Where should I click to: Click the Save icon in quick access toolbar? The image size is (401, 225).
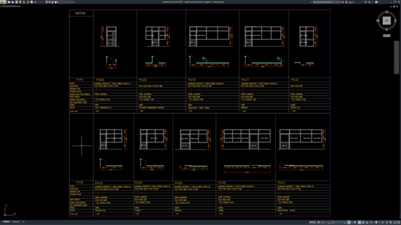(16, 2)
